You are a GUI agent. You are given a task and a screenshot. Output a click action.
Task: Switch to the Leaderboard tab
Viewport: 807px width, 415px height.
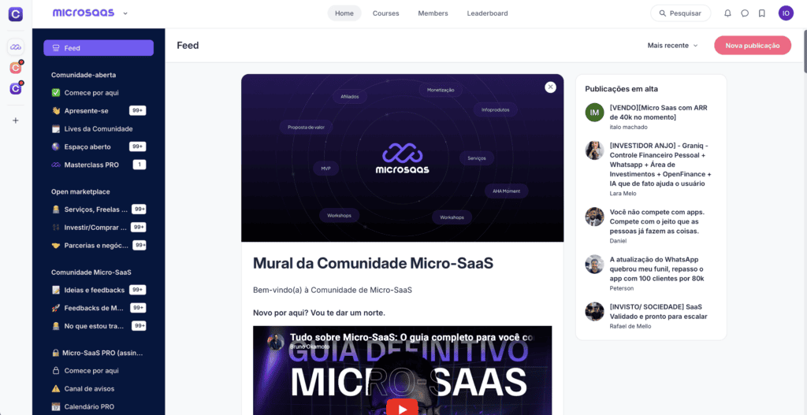[487, 13]
